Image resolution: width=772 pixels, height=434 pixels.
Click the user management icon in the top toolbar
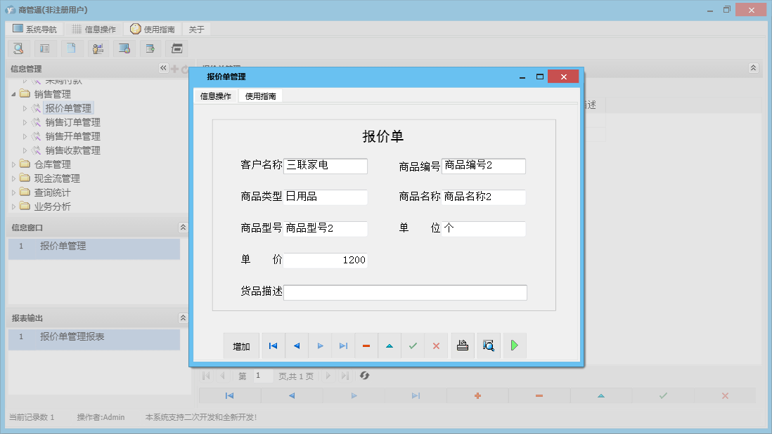tap(98, 48)
